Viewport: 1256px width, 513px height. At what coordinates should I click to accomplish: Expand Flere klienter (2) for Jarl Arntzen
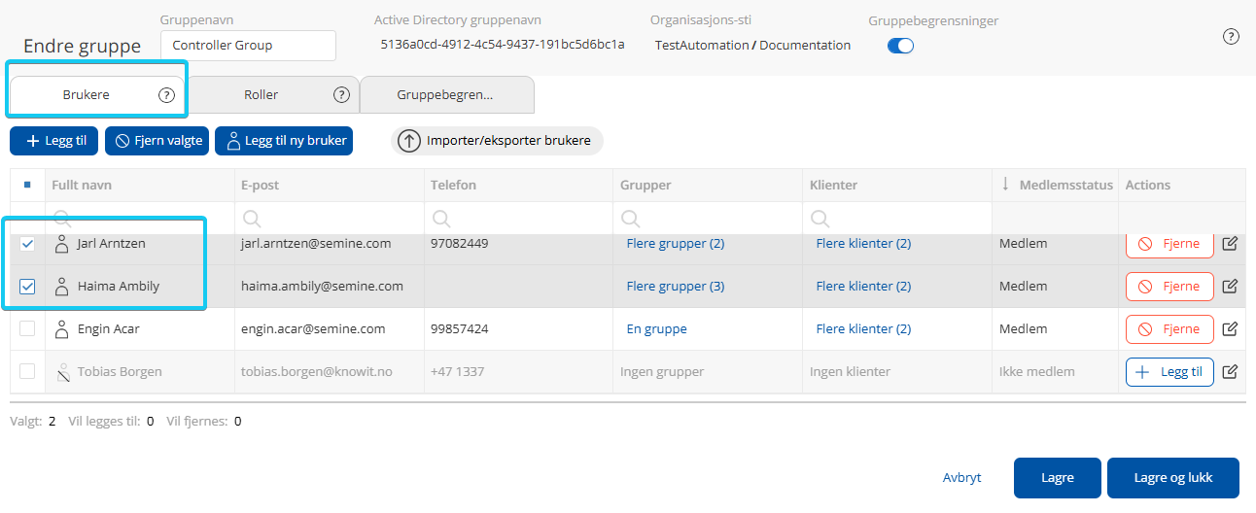[x=863, y=244]
